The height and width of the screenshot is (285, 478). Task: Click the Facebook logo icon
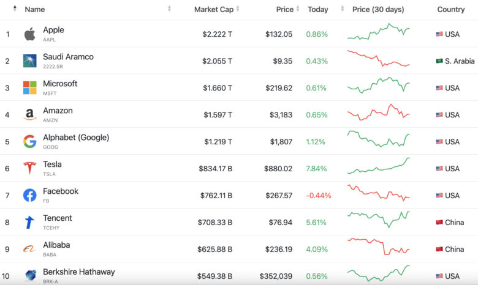click(29, 195)
